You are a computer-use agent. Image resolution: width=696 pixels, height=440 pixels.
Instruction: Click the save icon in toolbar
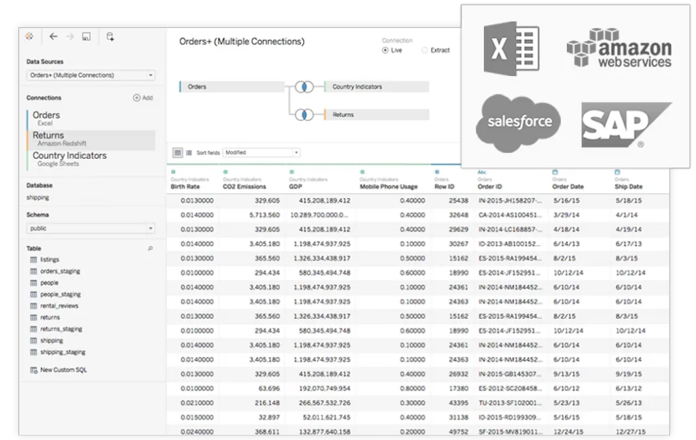click(86, 37)
